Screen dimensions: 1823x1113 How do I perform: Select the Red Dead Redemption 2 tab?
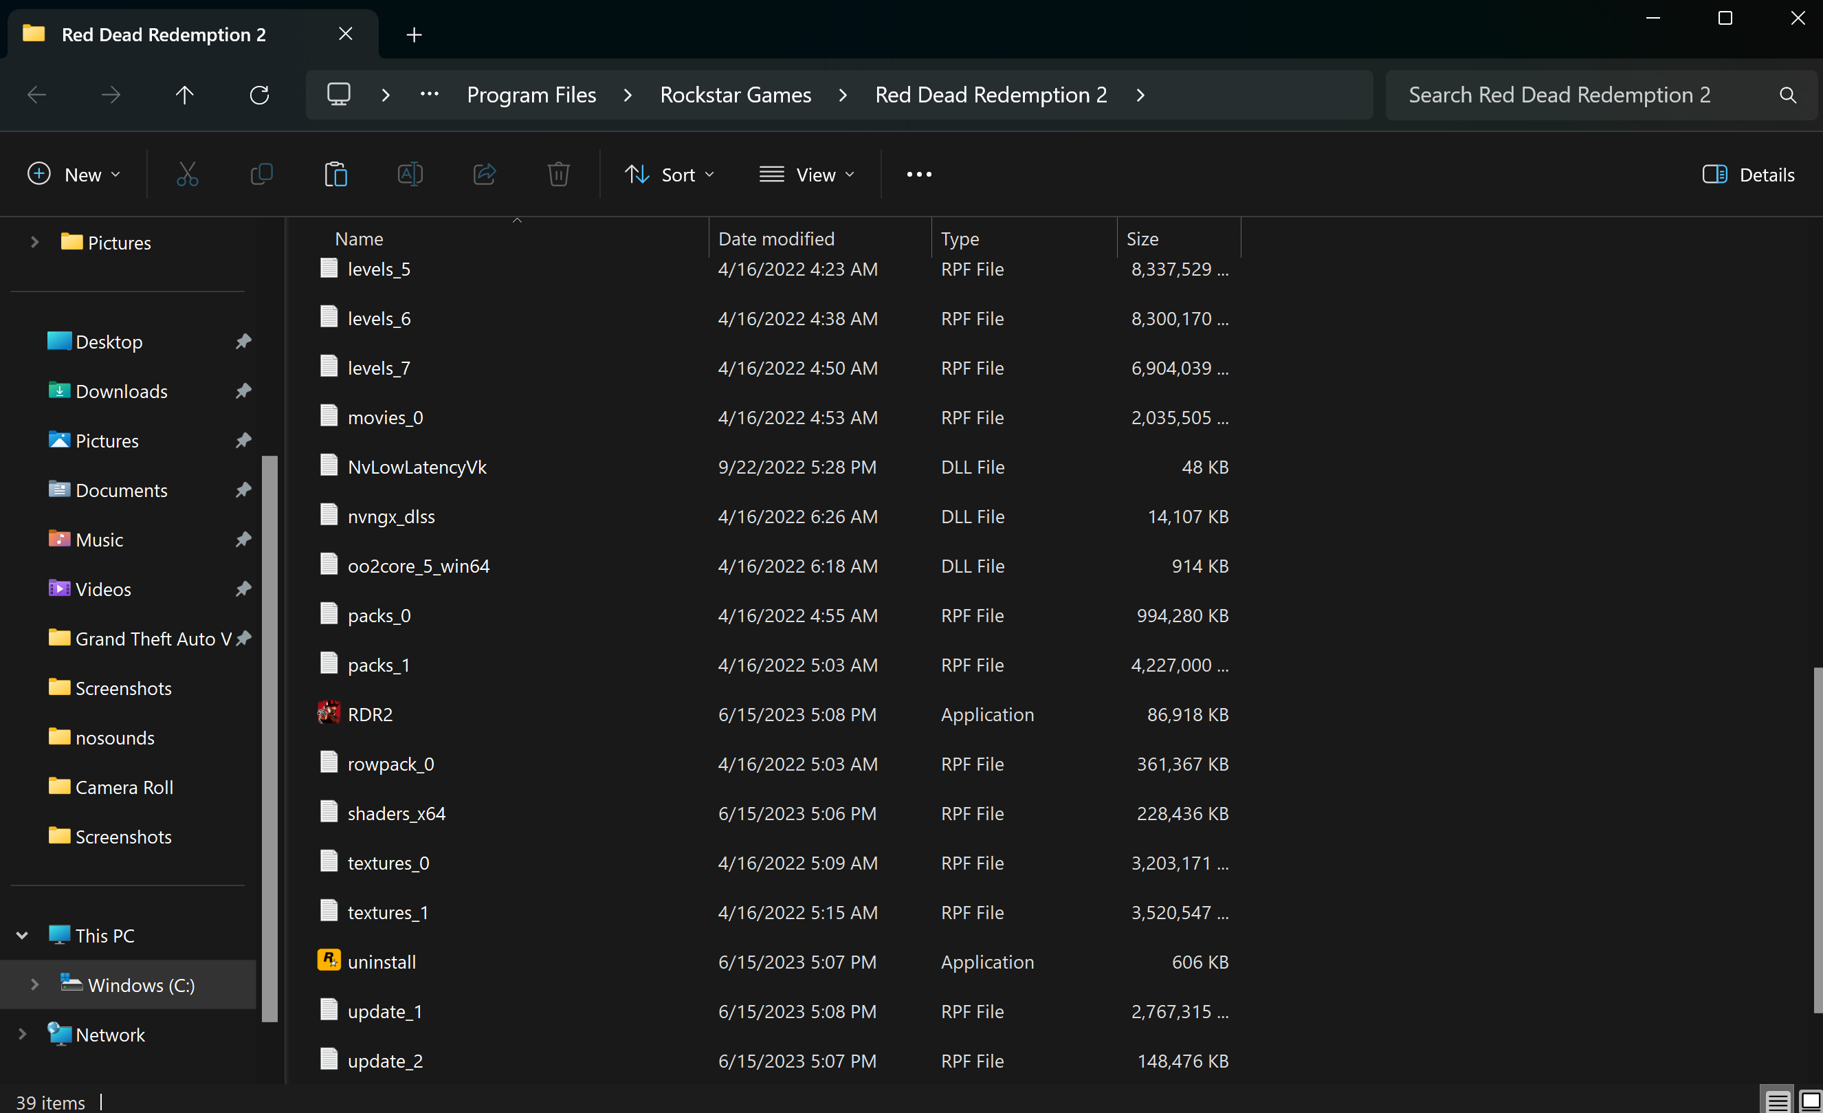click(x=164, y=34)
